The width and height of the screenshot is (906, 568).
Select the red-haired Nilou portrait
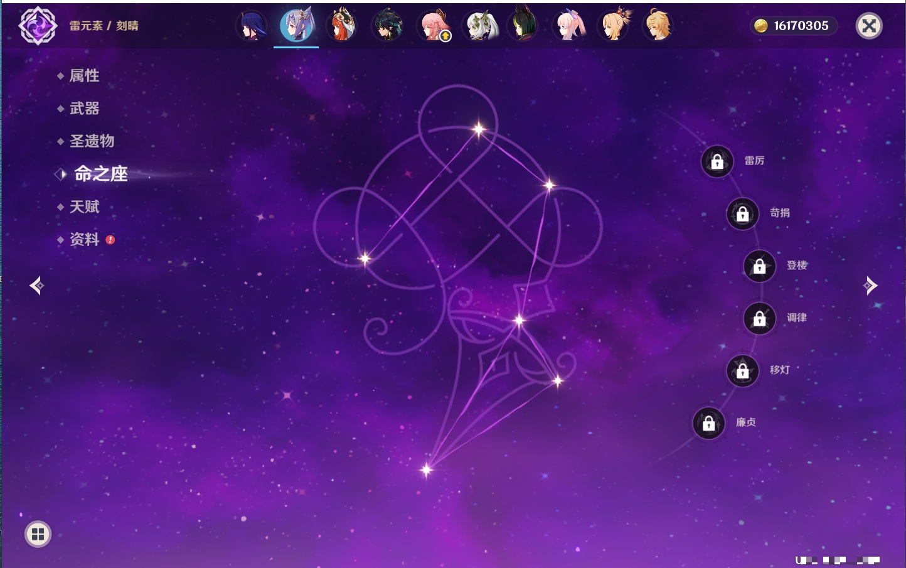point(342,26)
